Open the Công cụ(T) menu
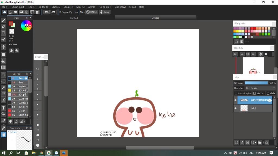278x156 pixels. (105, 7)
